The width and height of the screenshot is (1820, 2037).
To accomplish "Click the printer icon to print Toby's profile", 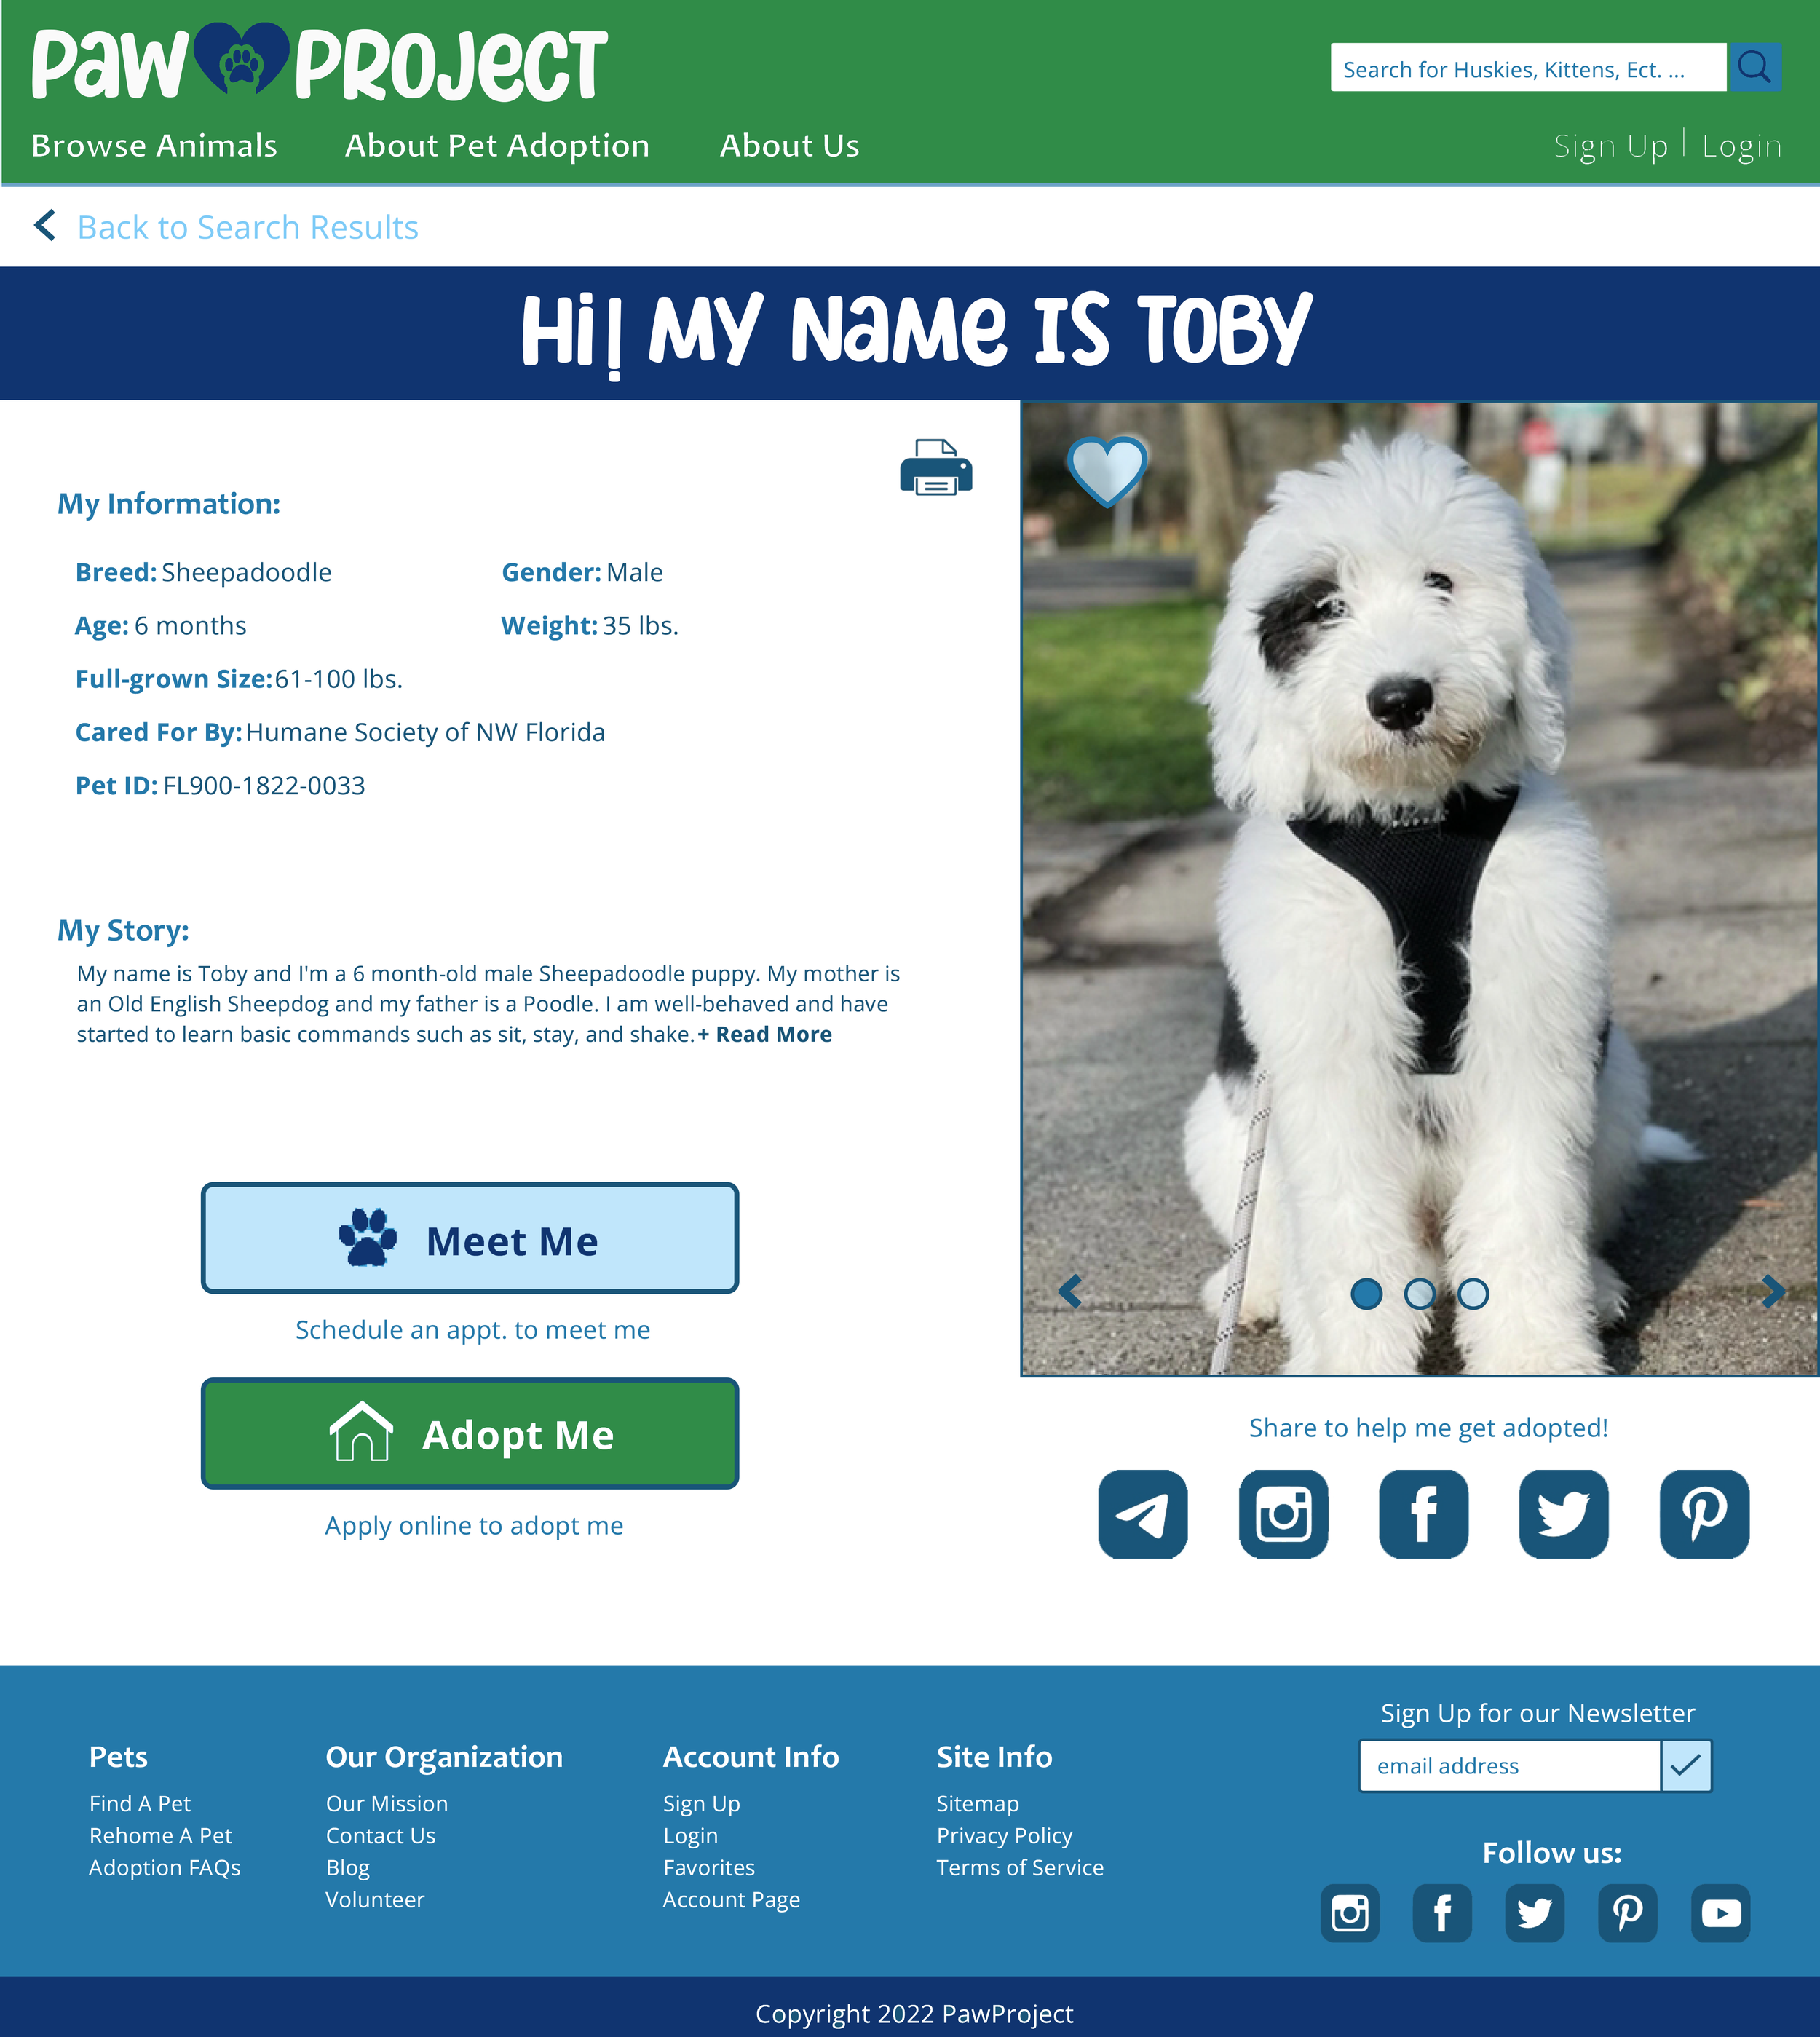I will click(x=936, y=467).
